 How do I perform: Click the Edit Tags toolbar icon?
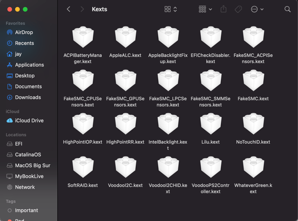coord(238,9)
